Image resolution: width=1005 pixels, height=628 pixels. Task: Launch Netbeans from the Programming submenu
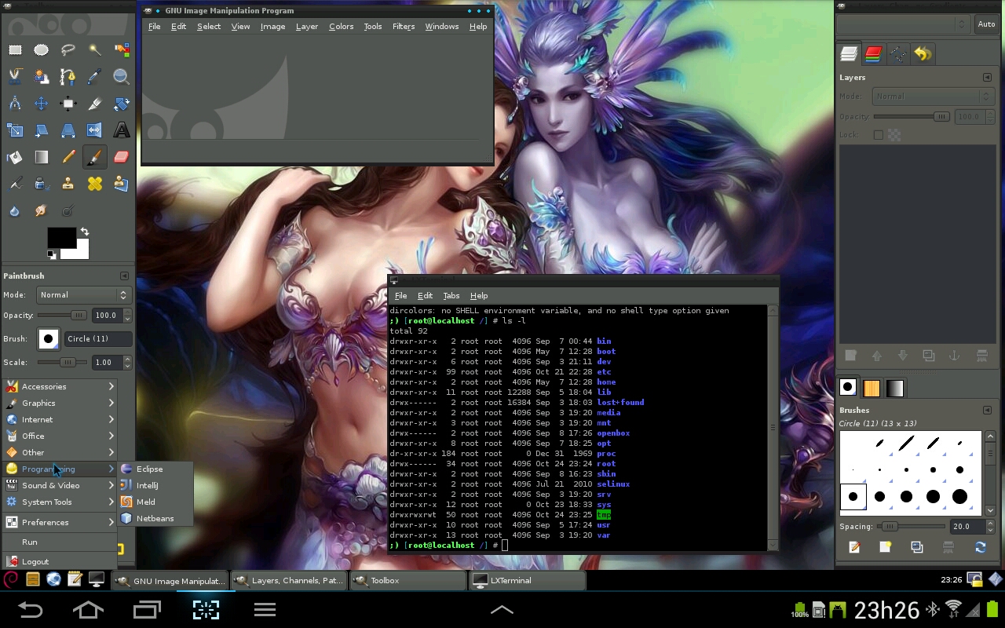pos(155,518)
